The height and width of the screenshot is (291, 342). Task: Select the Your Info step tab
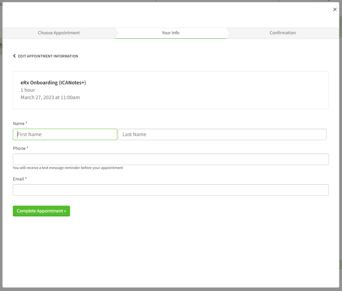tap(170, 33)
